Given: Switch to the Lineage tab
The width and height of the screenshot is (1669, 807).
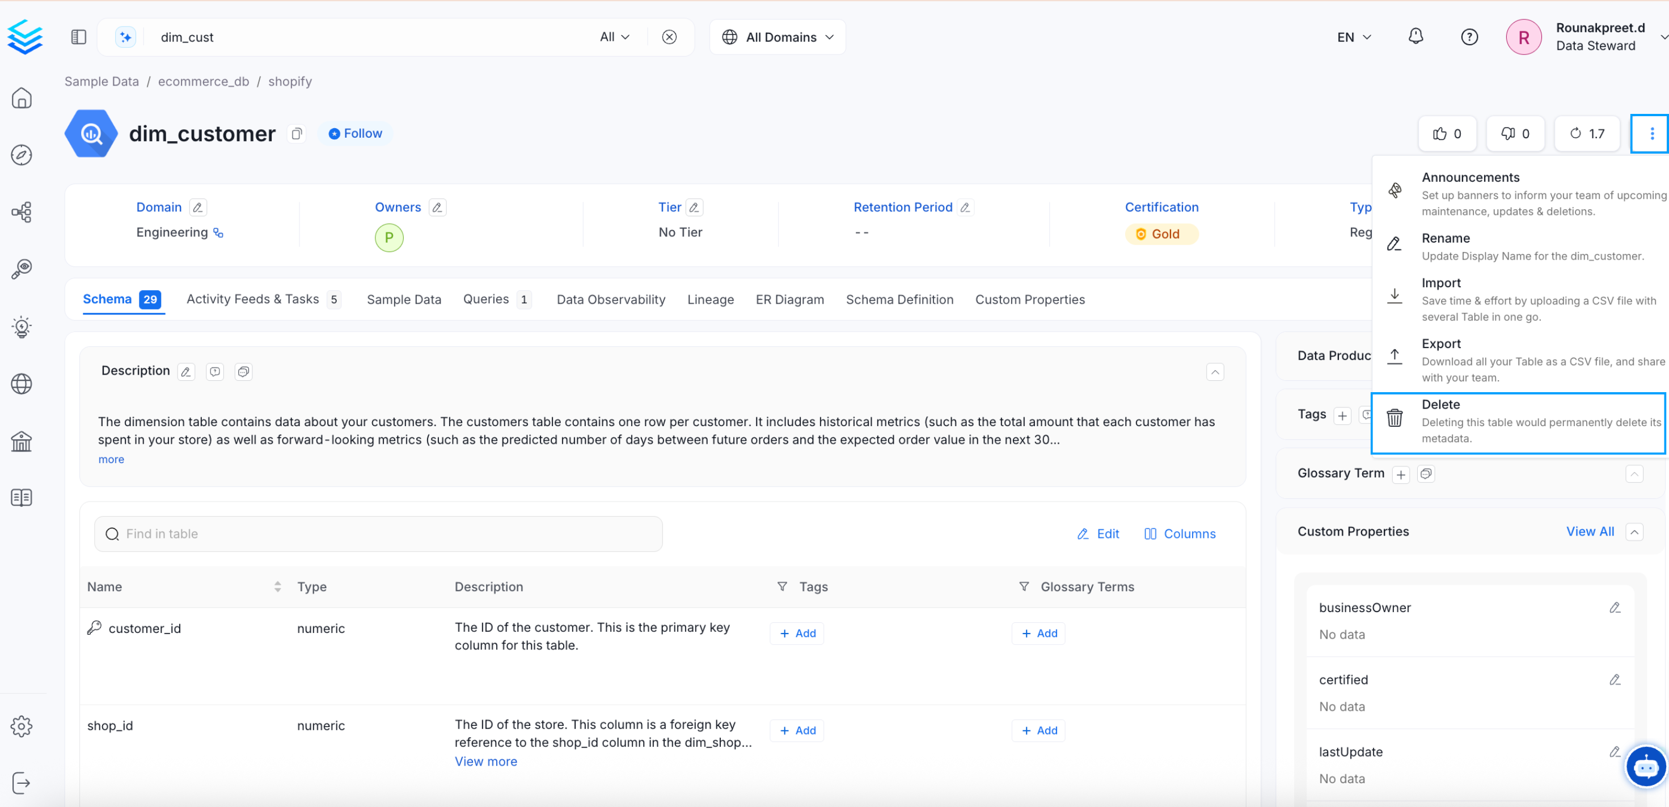Looking at the screenshot, I should (x=710, y=299).
